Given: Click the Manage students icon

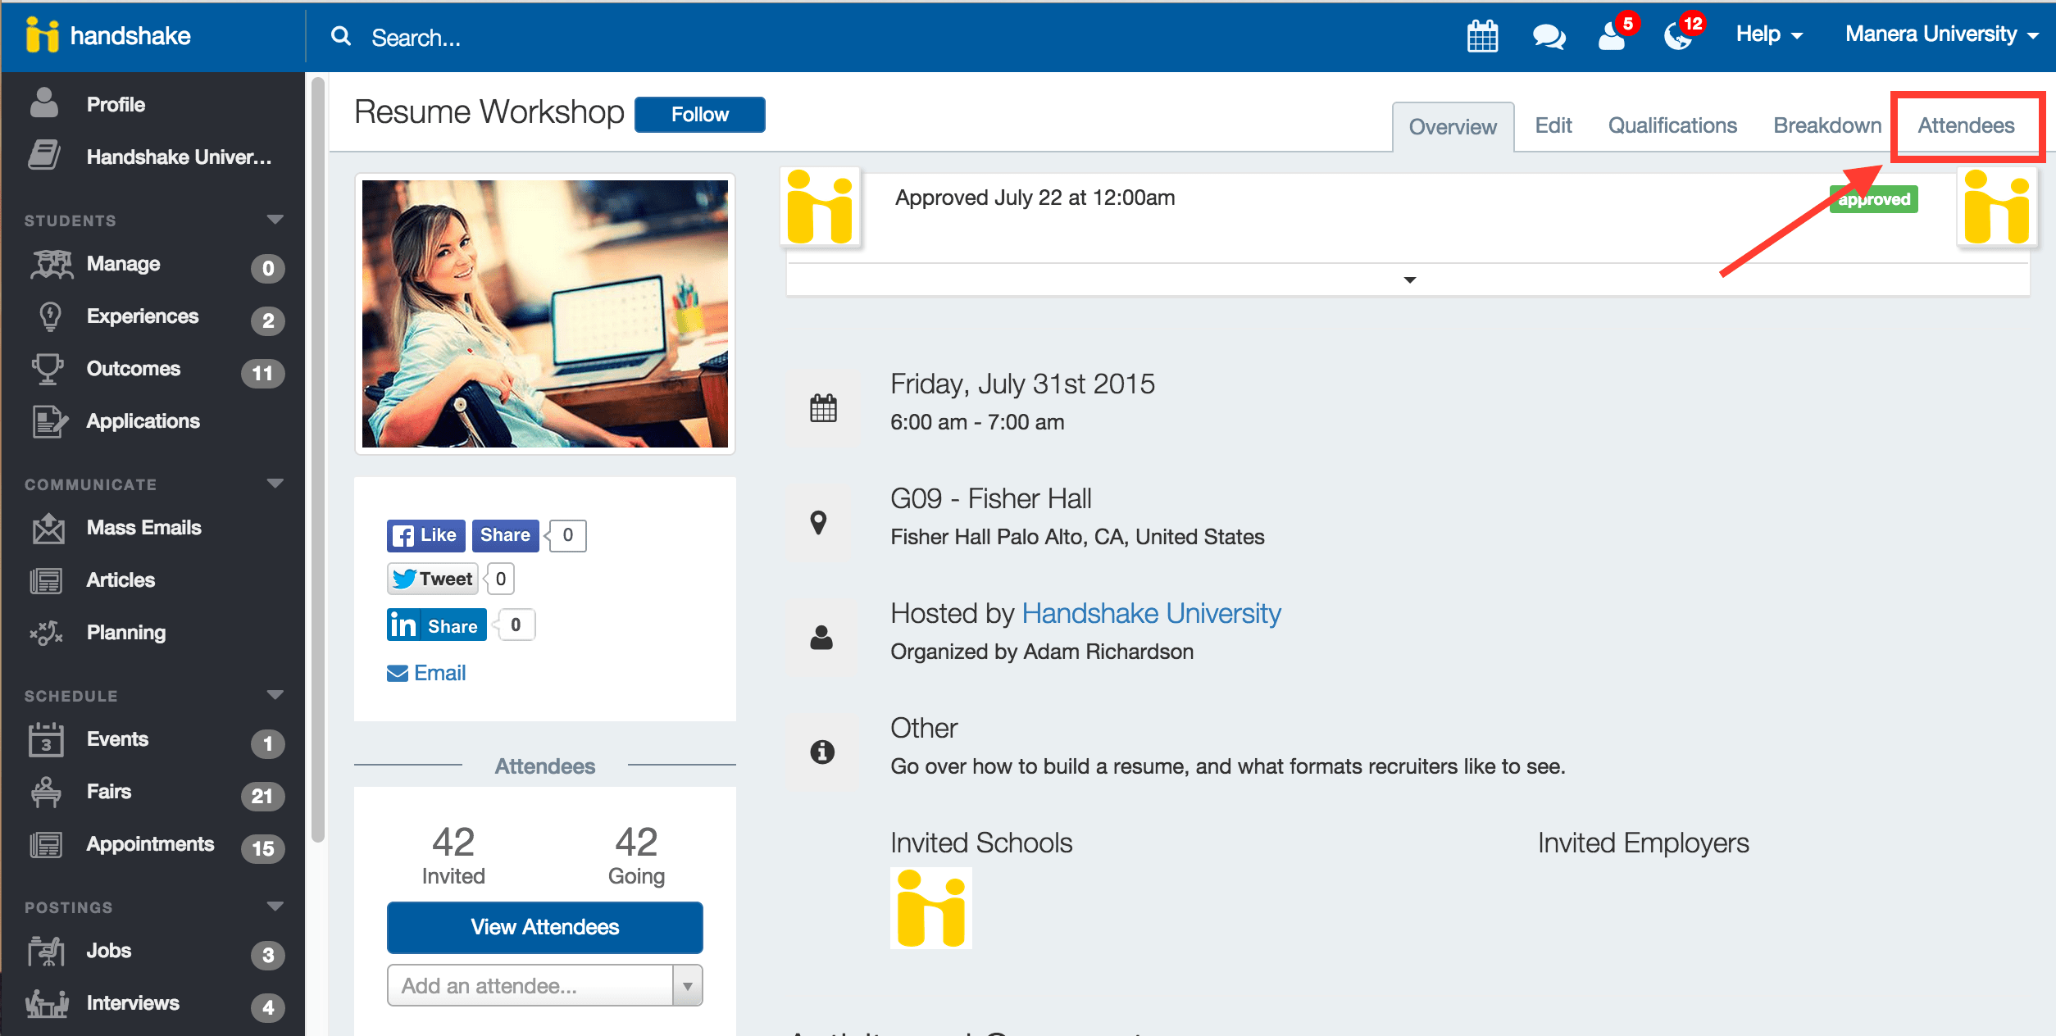Looking at the screenshot, I should [x=51, y=264].
